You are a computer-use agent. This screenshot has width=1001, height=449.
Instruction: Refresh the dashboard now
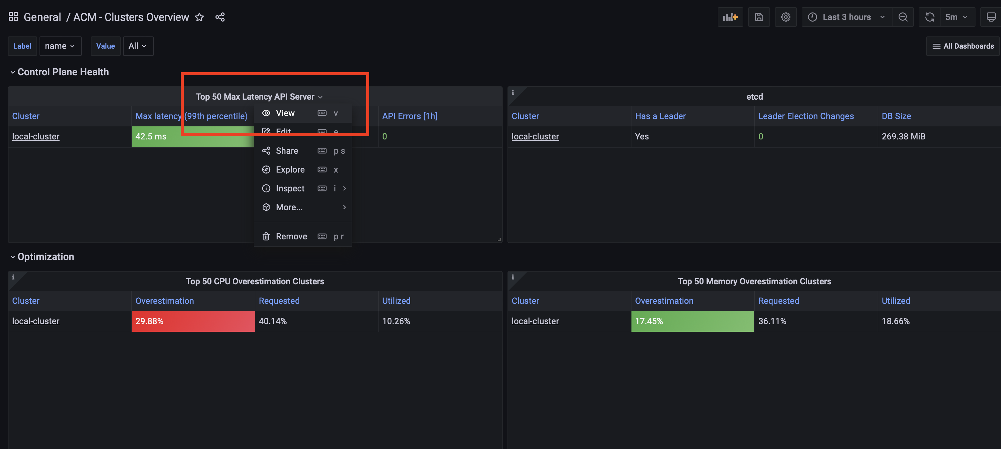pyautogui.click(x=930, y=17)
